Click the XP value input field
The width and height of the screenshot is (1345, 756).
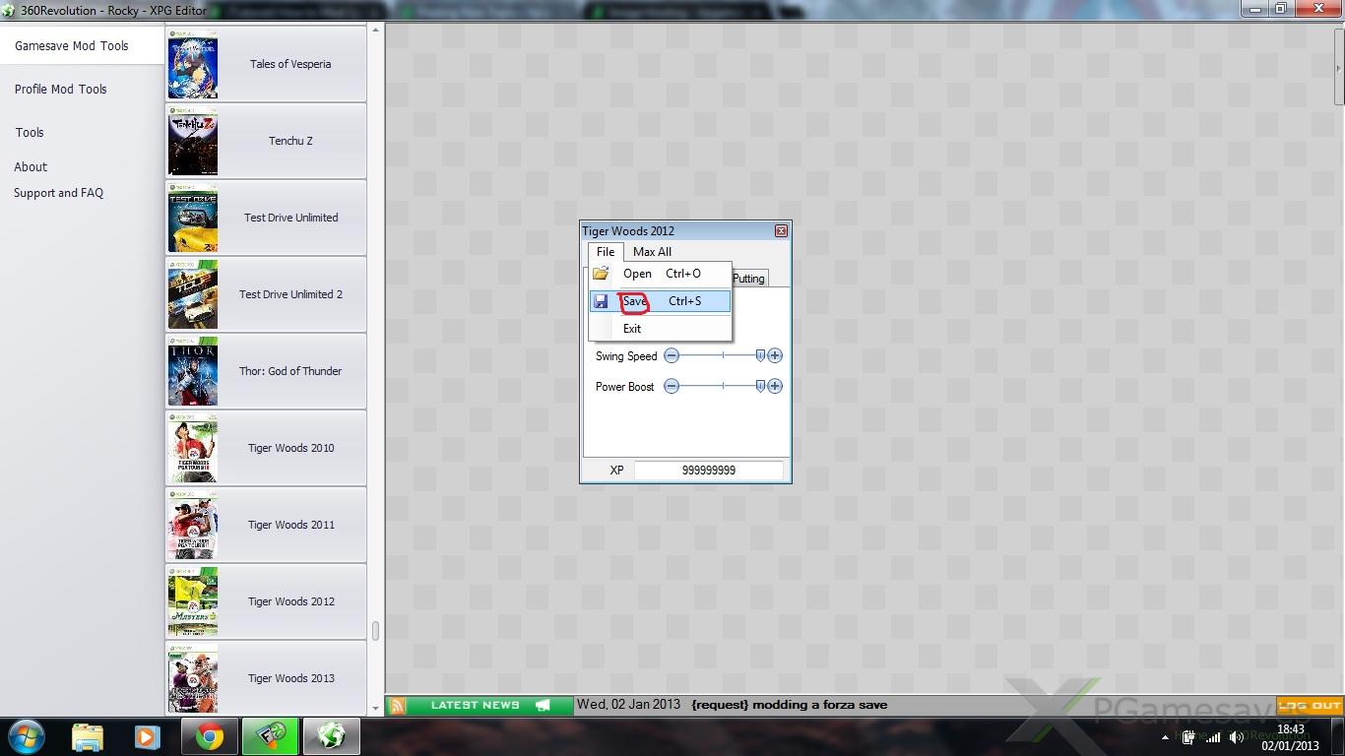709,471
